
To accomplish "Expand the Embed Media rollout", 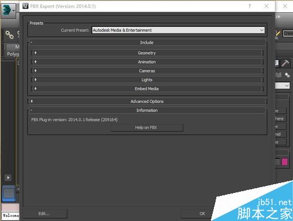I will pos(147,89).
